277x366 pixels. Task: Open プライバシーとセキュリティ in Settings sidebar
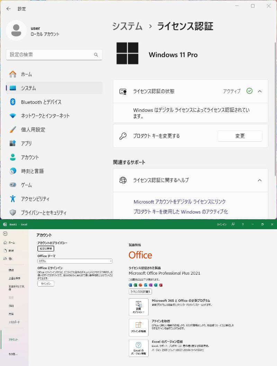coord(54,213)
